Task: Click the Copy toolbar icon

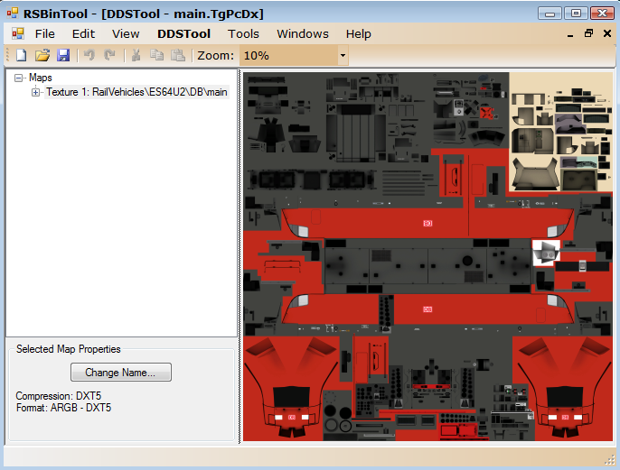Action: pyautogui.click(x=156, y=56)
